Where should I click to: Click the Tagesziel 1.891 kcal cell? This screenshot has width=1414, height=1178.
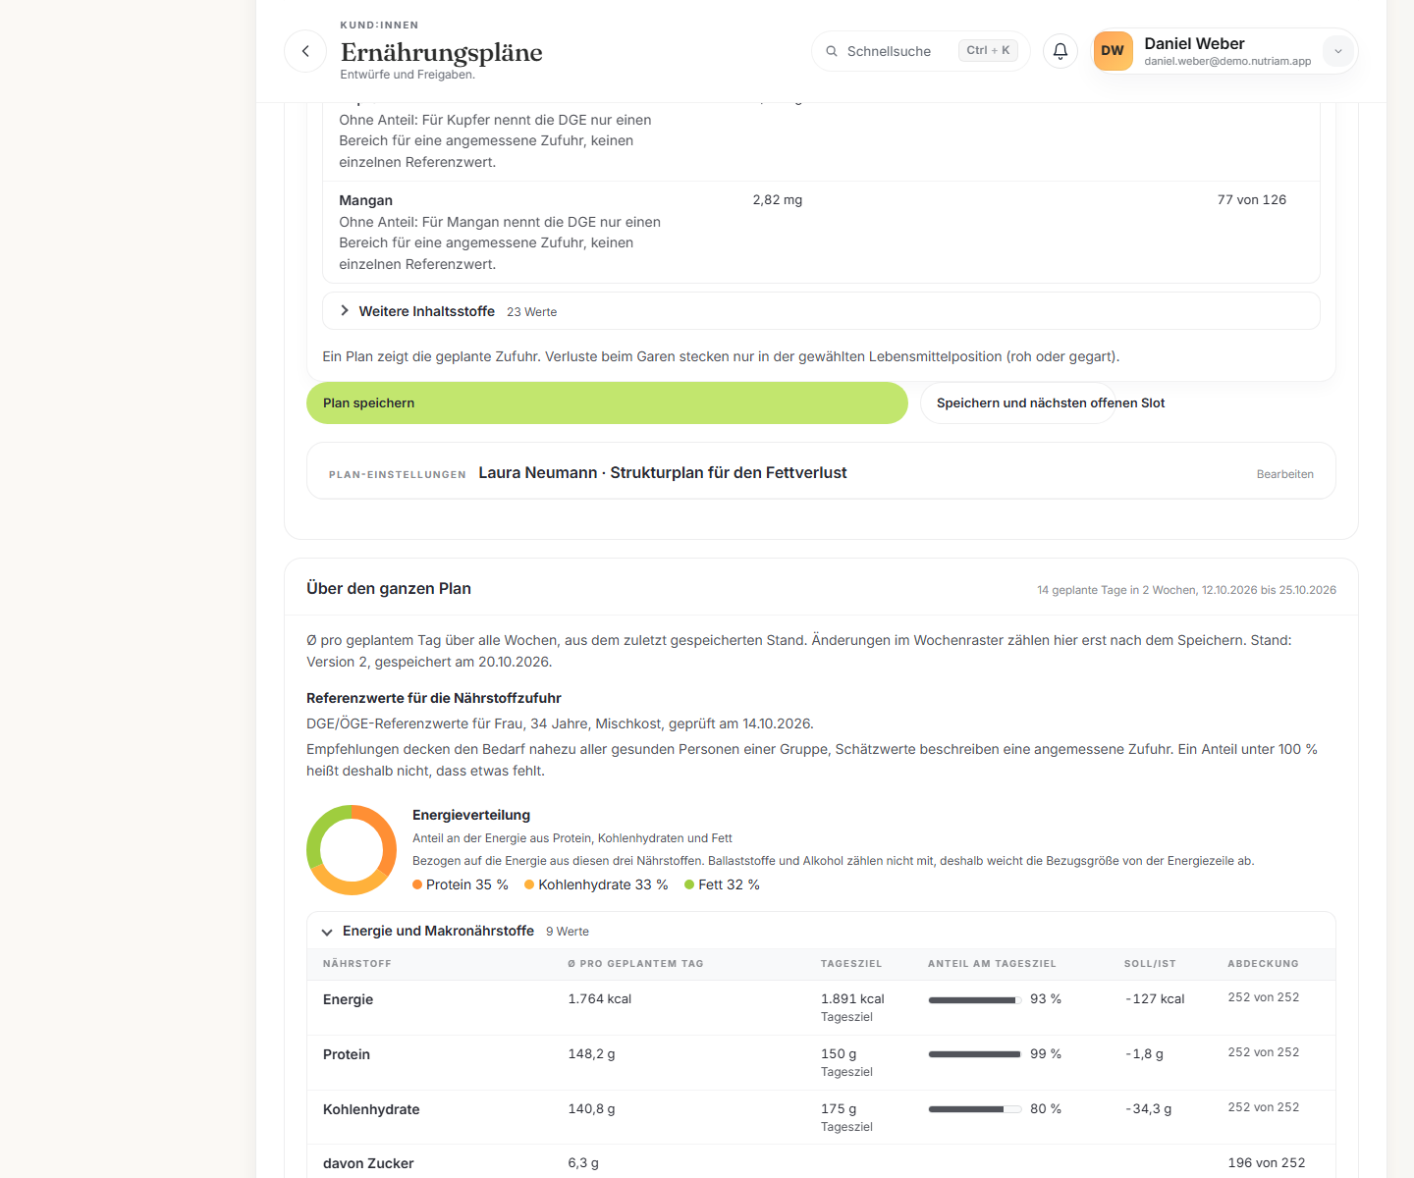(852, 999)
